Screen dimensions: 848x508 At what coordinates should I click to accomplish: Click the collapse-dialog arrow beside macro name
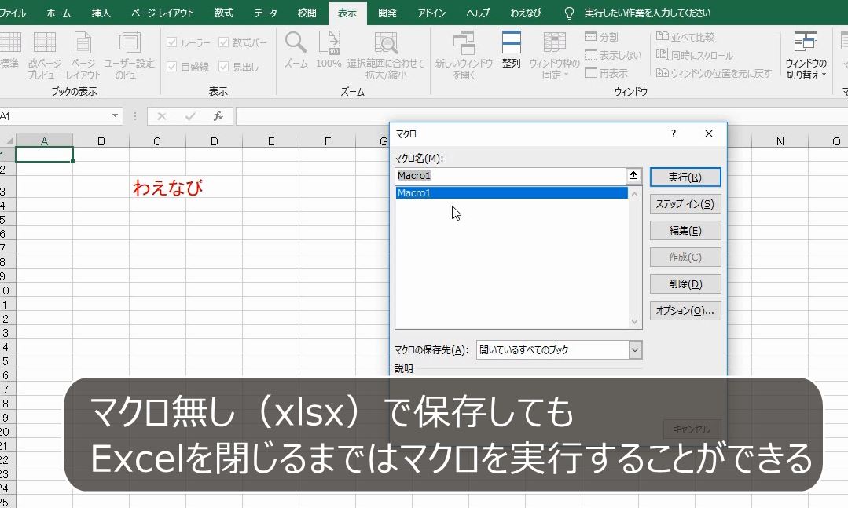click(633, 176)
